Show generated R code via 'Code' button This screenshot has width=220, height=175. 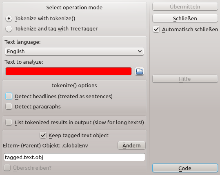185,168
